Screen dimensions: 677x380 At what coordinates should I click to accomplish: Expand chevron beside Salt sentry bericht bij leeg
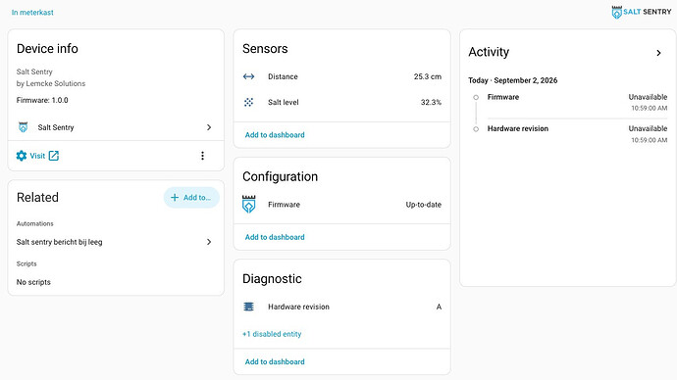click(x=209, y=242)
